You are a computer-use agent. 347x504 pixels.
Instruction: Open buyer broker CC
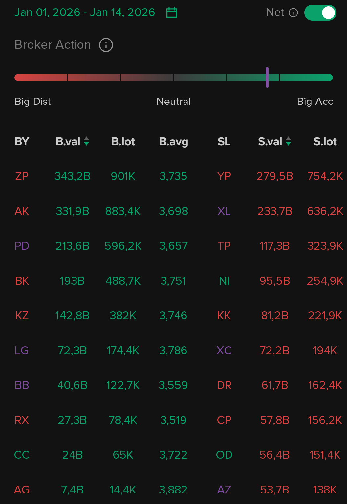point(22,455)
